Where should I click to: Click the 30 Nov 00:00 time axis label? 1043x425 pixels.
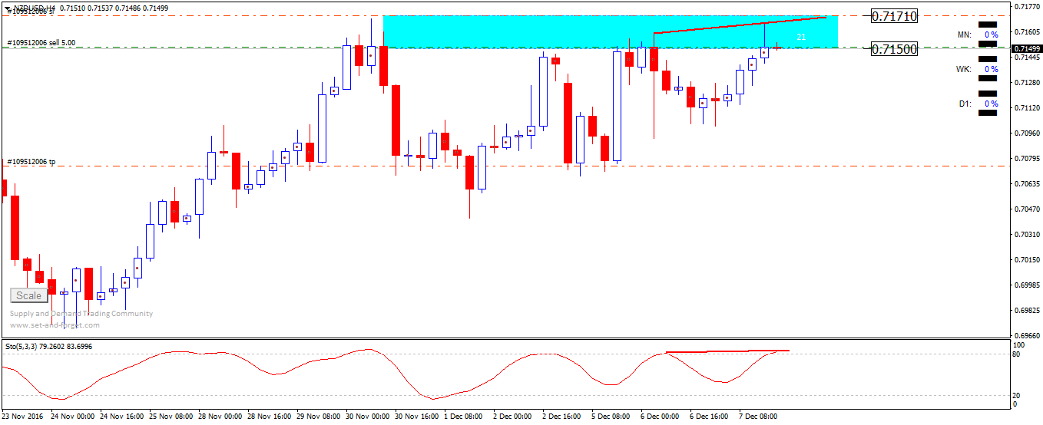(x=368, y=417)
